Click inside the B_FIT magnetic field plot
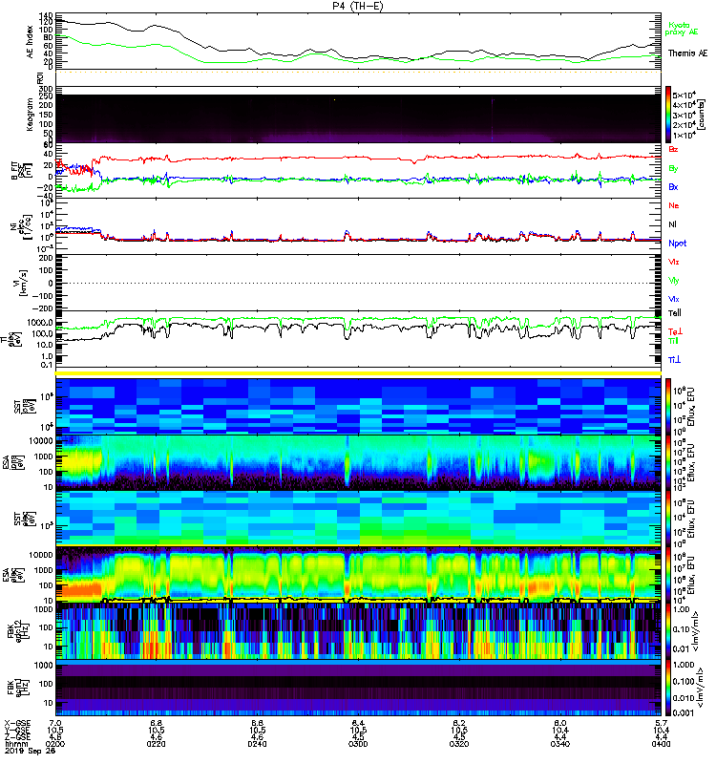716x764 pixels. (359, 171)
